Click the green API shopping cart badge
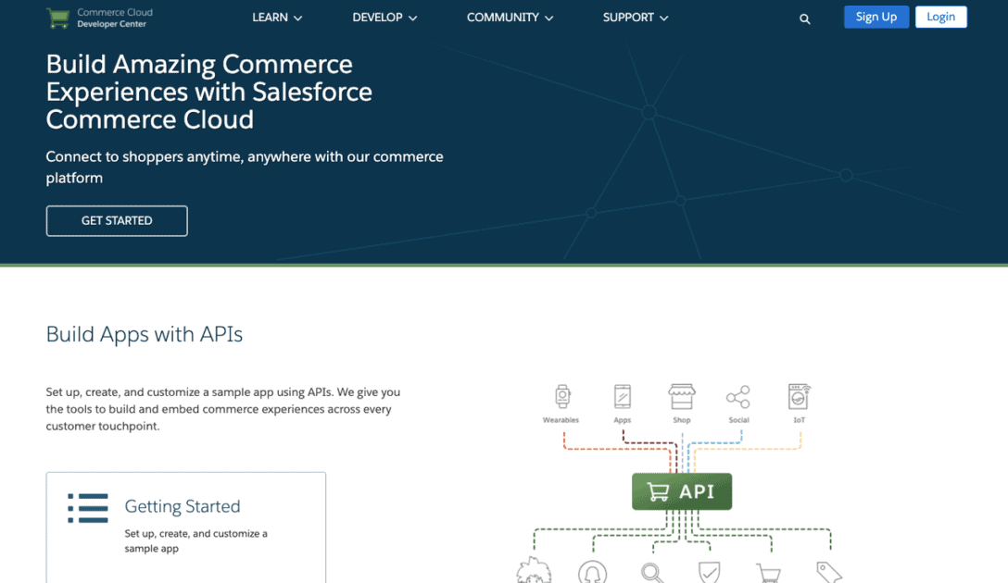 coord(682,491)
